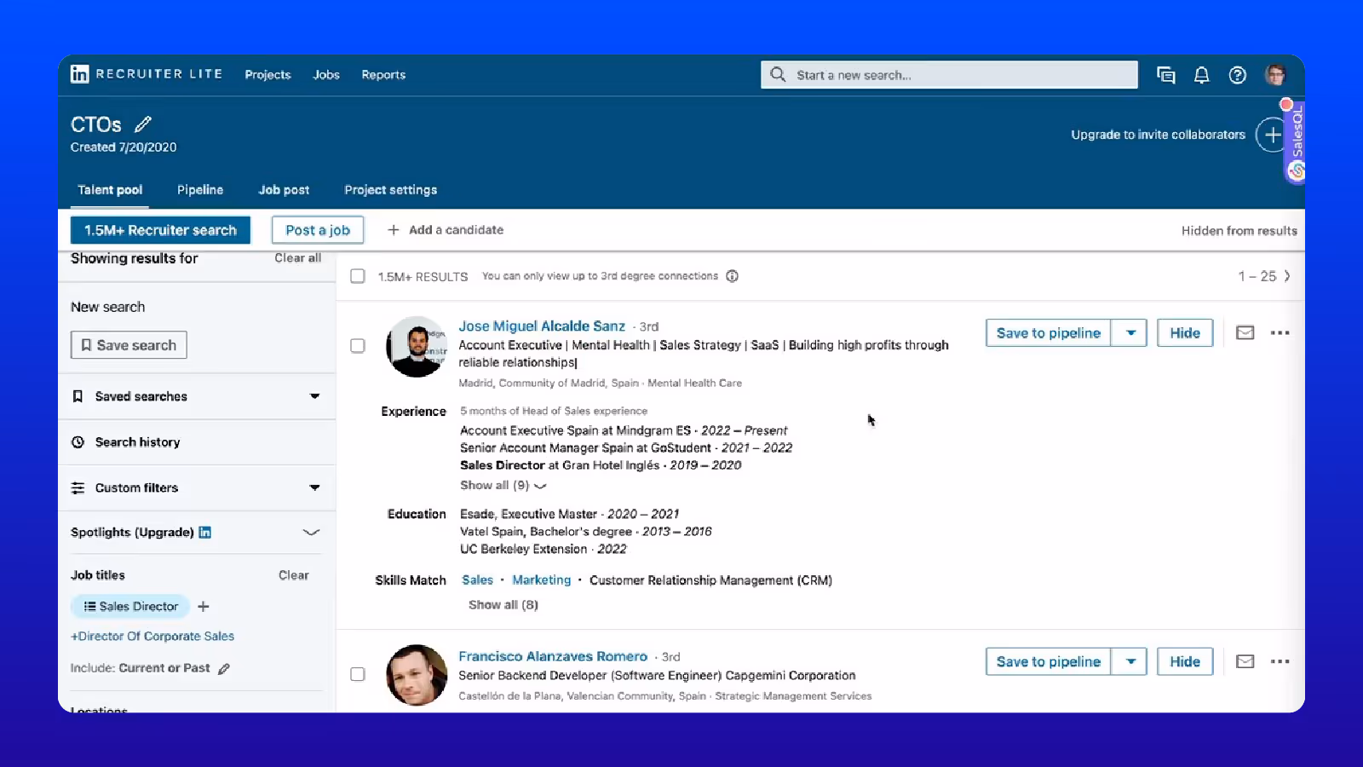Expand Show all (9) experience

click(503, 485)
